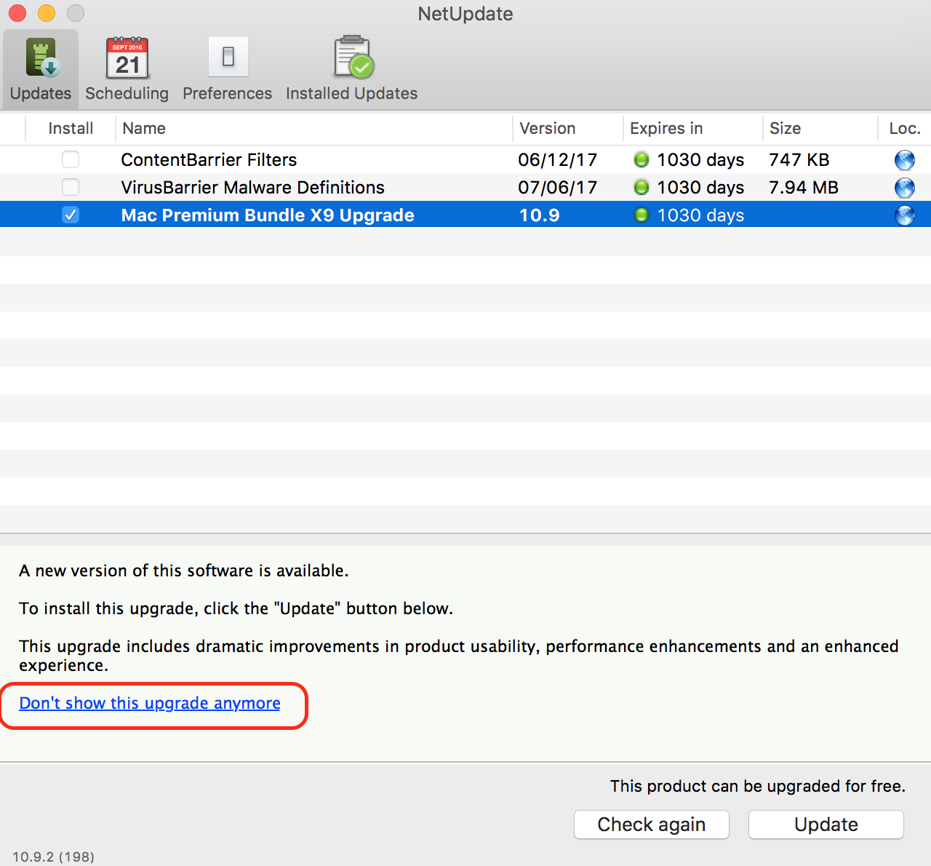This screenshot has width=931, height=866.
Task: Click 1030 days for Mac Premium Bundle
Action: point(700,215)
